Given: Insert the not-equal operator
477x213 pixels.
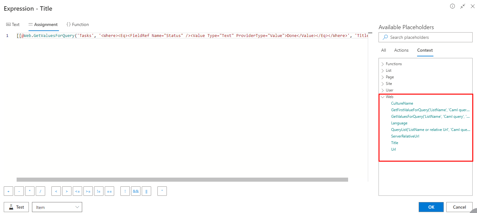Looking at the screenshot, I should 99,191.
